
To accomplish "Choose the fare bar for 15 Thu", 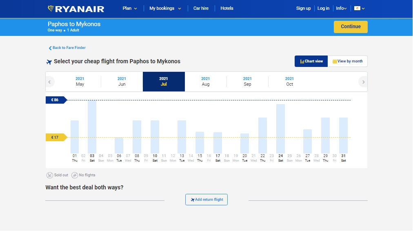I will pos(200,142).
